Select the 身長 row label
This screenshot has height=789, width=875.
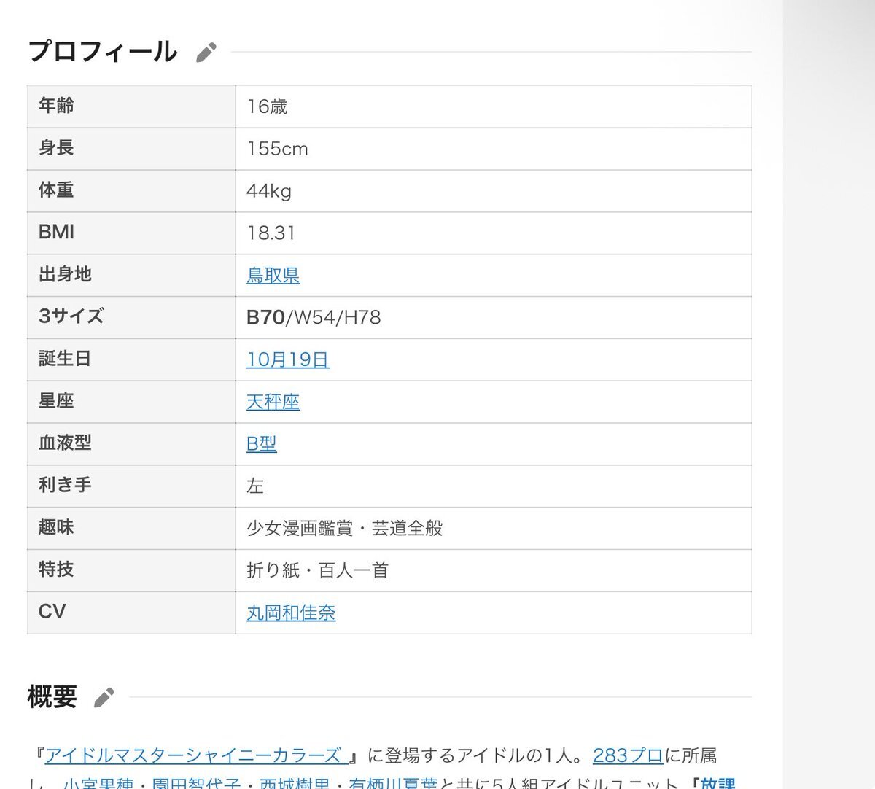tap(56, 148)
